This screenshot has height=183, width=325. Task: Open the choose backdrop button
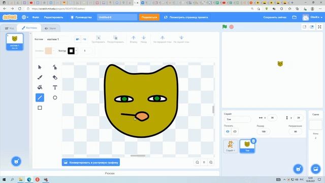point(316,169)
